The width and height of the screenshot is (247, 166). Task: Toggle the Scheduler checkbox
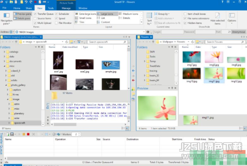tap(56, 14)
